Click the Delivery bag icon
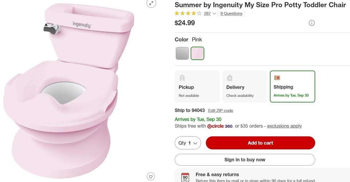350x182 pixels. [230, 78]
